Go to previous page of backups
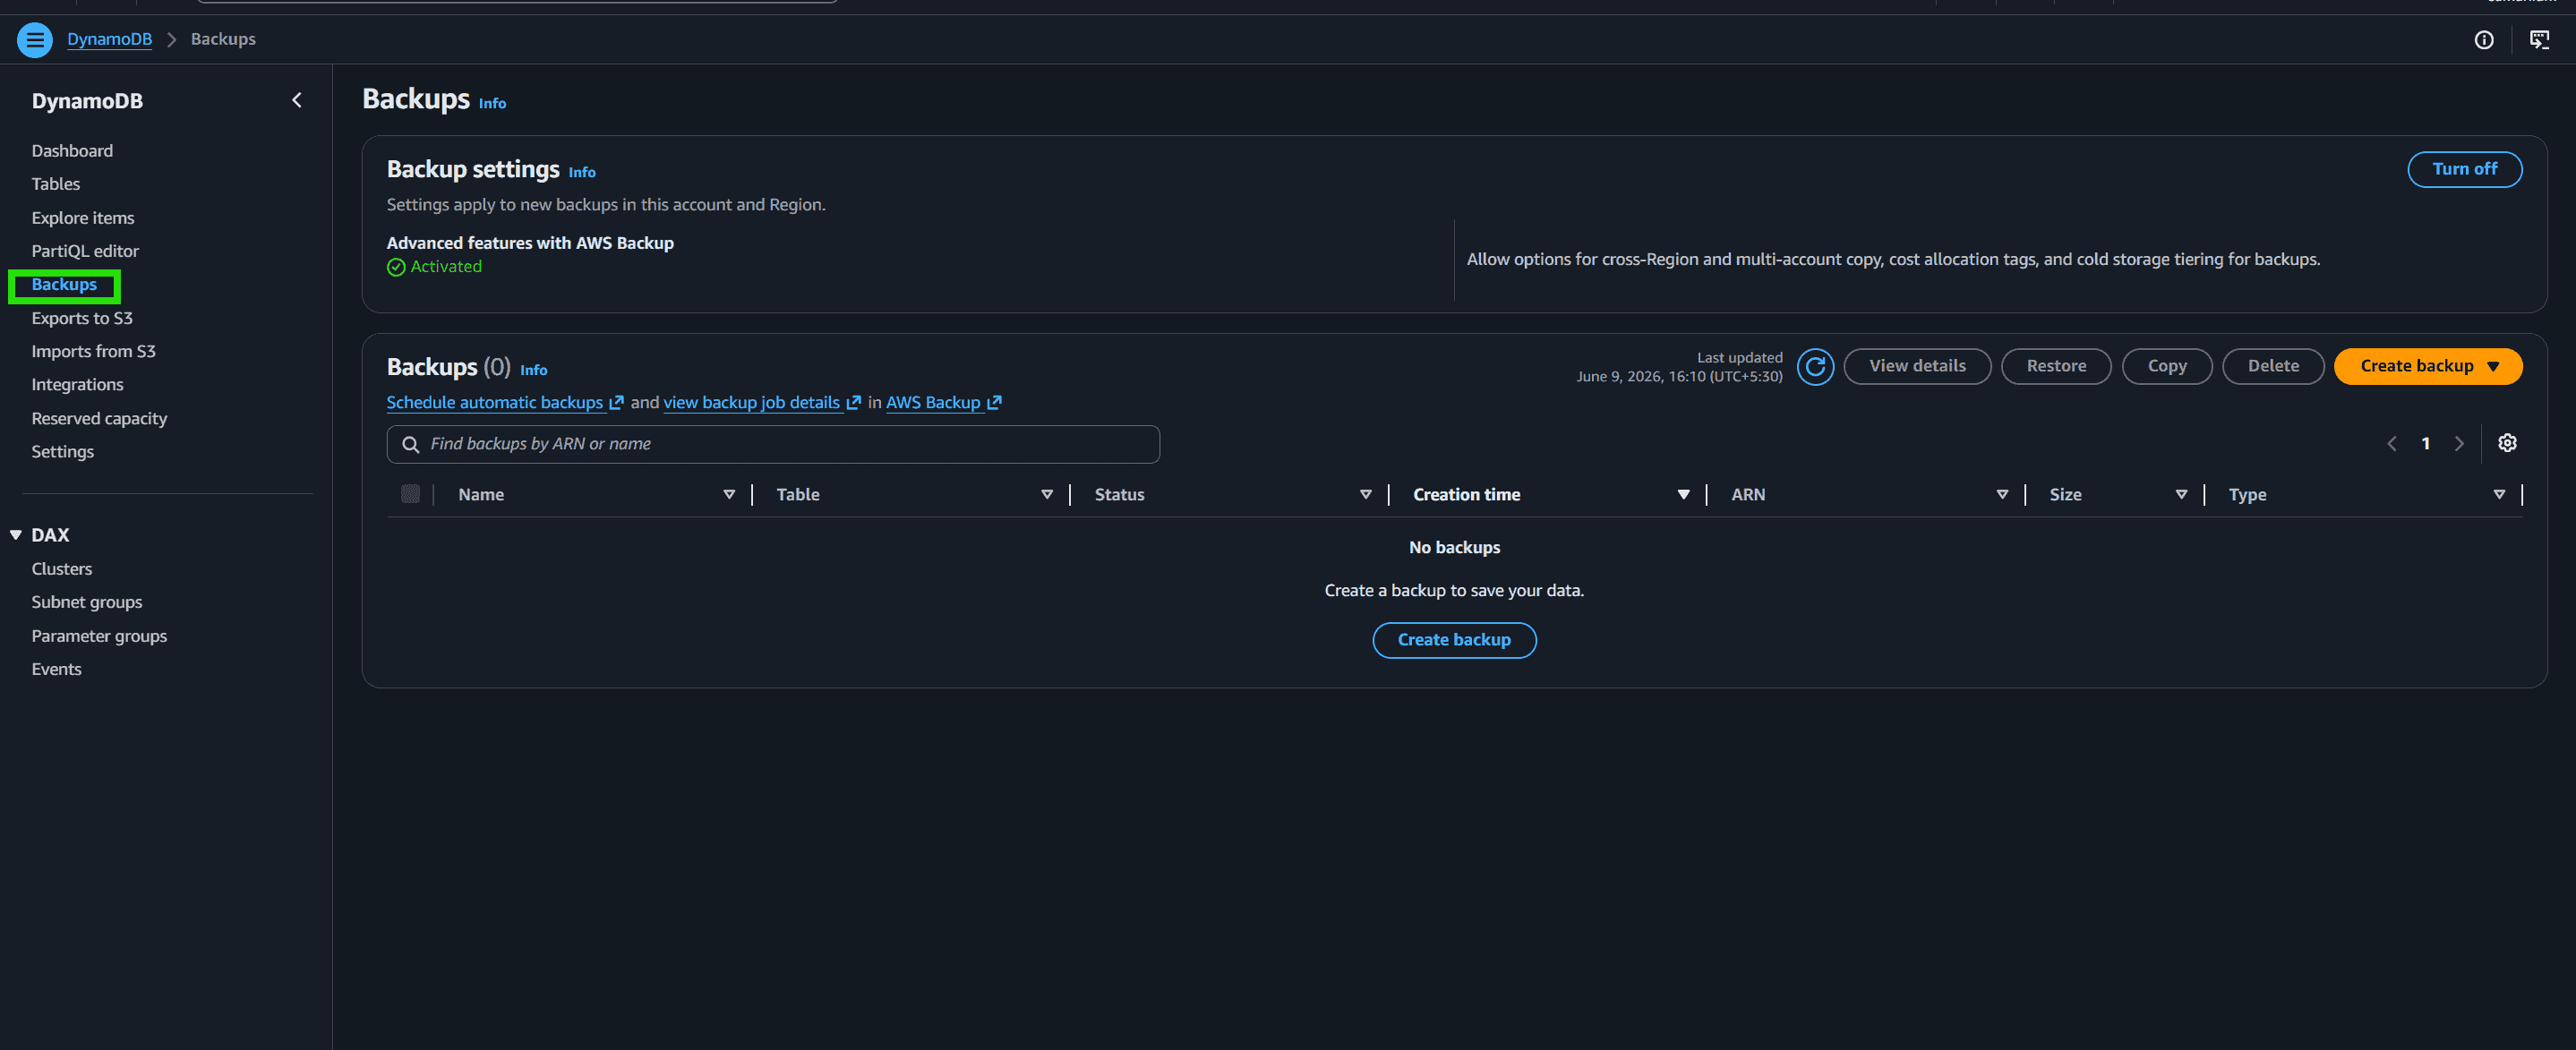Screen dimensions: 2576x1050 2391,443
